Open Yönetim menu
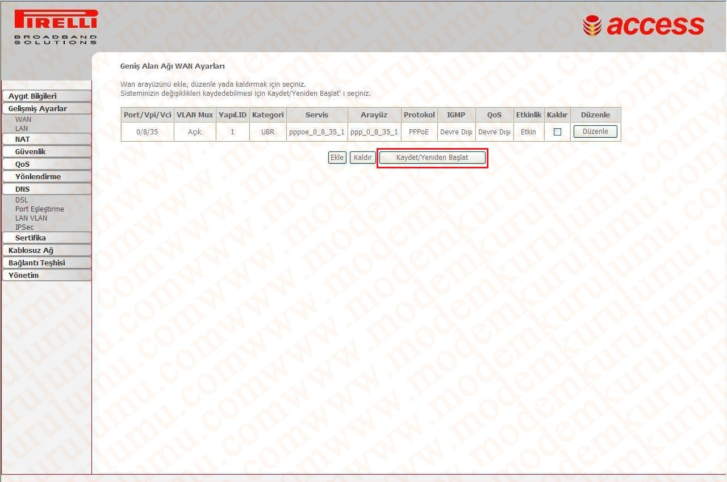The height and width of the screenshot is (482, 727). click(46, 275)
